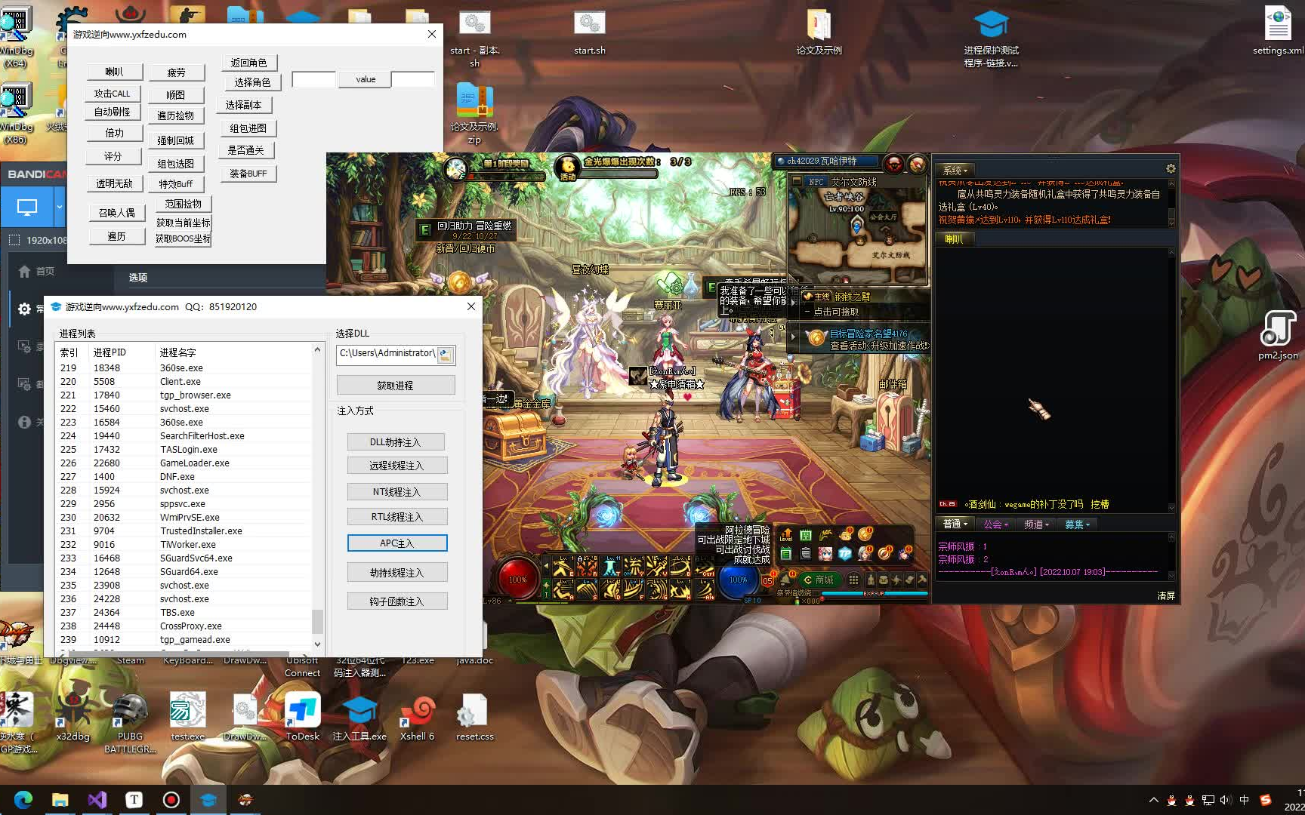Click the red HP orb showing 100%

click(517, 580)
